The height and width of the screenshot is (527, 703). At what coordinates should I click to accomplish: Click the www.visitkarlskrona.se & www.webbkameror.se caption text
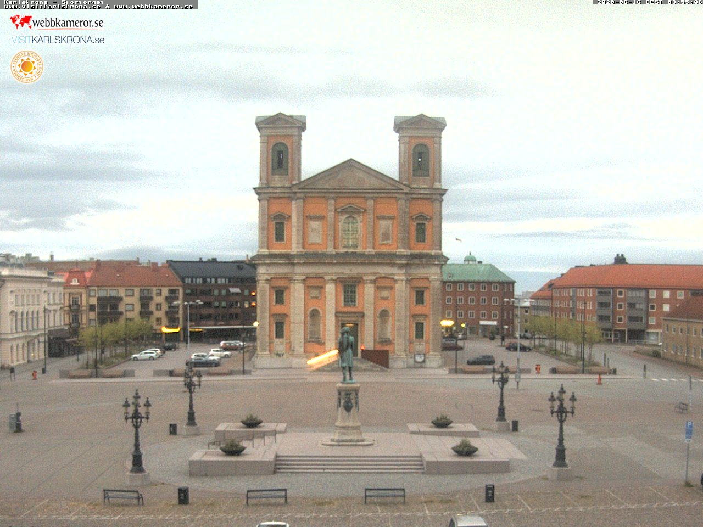click(98, 7)
